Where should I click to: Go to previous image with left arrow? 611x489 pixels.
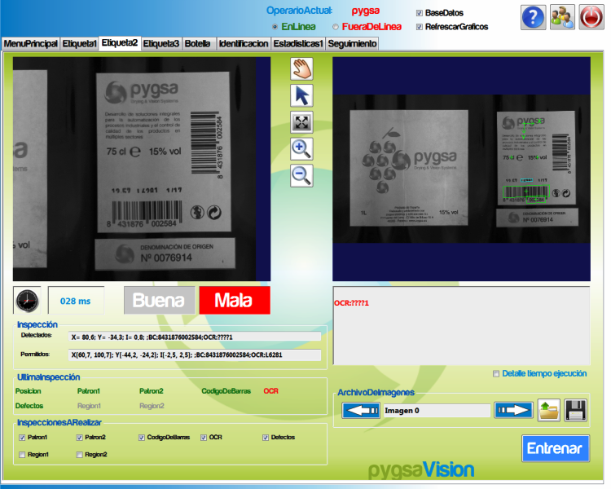point(361,411)
